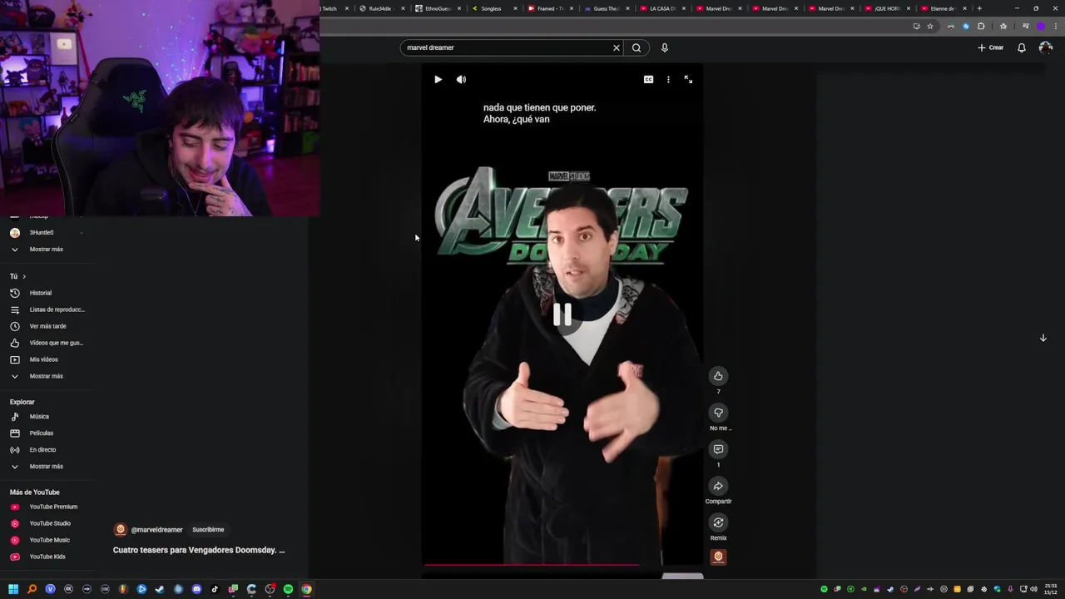This screenshot has width=1065, height=599.
Task: Play the Short using the play icon
Action: [438, 80]
